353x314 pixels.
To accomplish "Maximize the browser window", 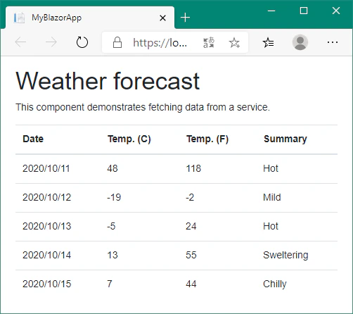I will 304,11.
